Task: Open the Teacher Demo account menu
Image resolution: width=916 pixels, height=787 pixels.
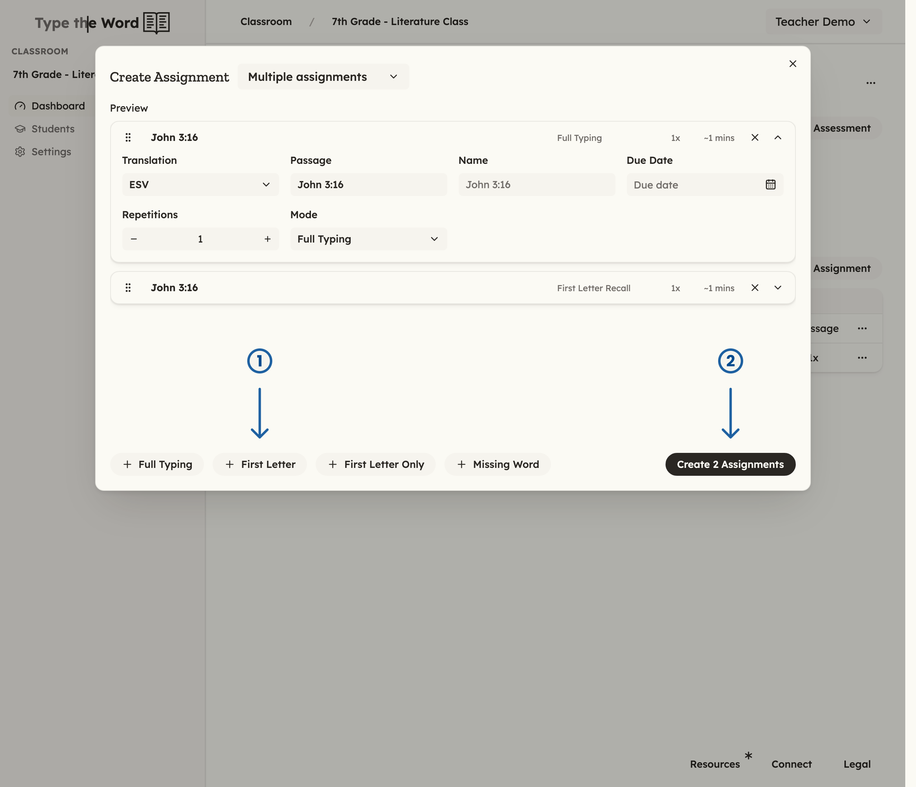Action: point(823,22)
